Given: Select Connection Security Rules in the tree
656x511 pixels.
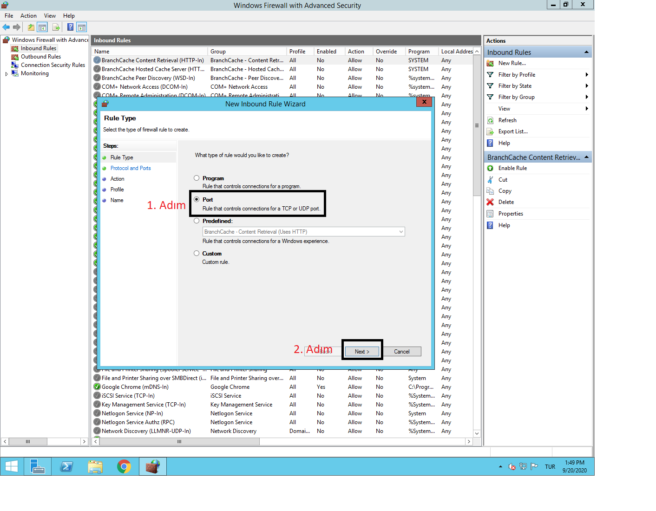Looking at the screenshot, I should (x=53, y=65).
